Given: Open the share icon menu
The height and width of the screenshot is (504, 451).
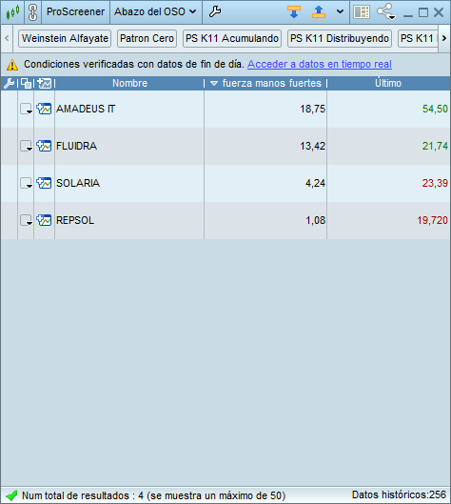Looking at the screenshot, I should pyautogui.click(x=386, y=11).
